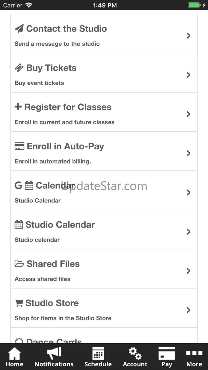This screenshot has width=208, height=370.
Task: Tap the credit card Auto-Pay icon
Action: click(19, 146)
